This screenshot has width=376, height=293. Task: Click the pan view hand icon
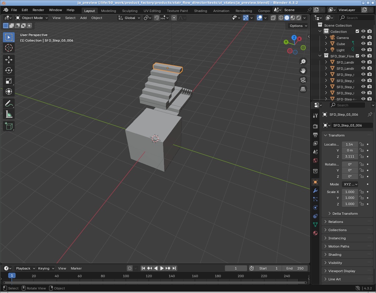(x=303, y=71)
